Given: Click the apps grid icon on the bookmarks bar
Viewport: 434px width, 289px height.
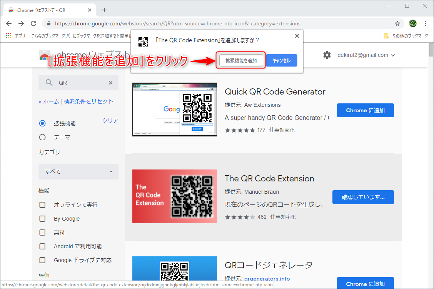Looking at the screenshot, I should [x=8, y=35].
